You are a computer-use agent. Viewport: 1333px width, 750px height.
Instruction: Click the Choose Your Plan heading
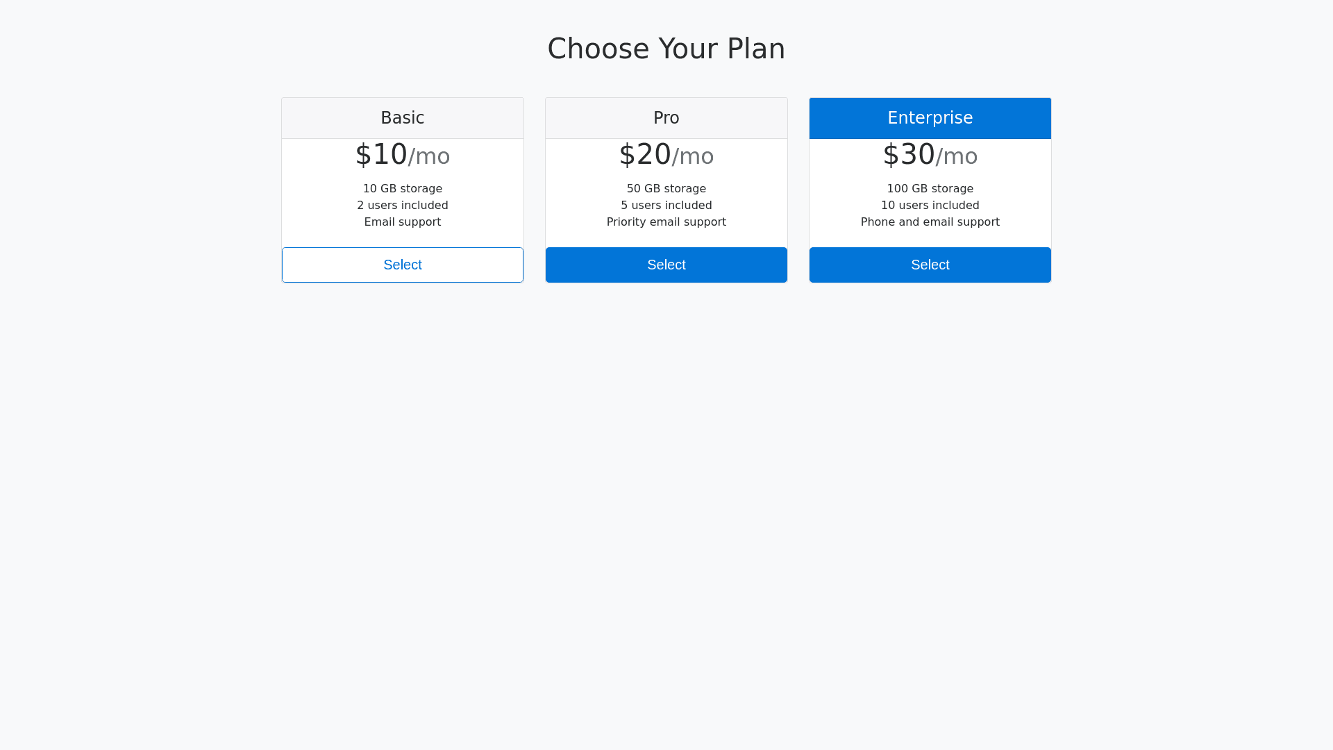click(x=666, y=49)
